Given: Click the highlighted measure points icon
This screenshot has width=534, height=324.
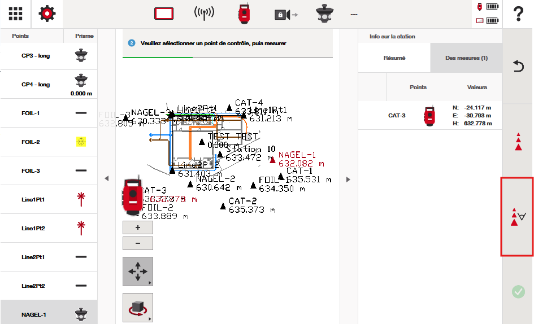Looking at the screenshot, I should click(518, 217).
